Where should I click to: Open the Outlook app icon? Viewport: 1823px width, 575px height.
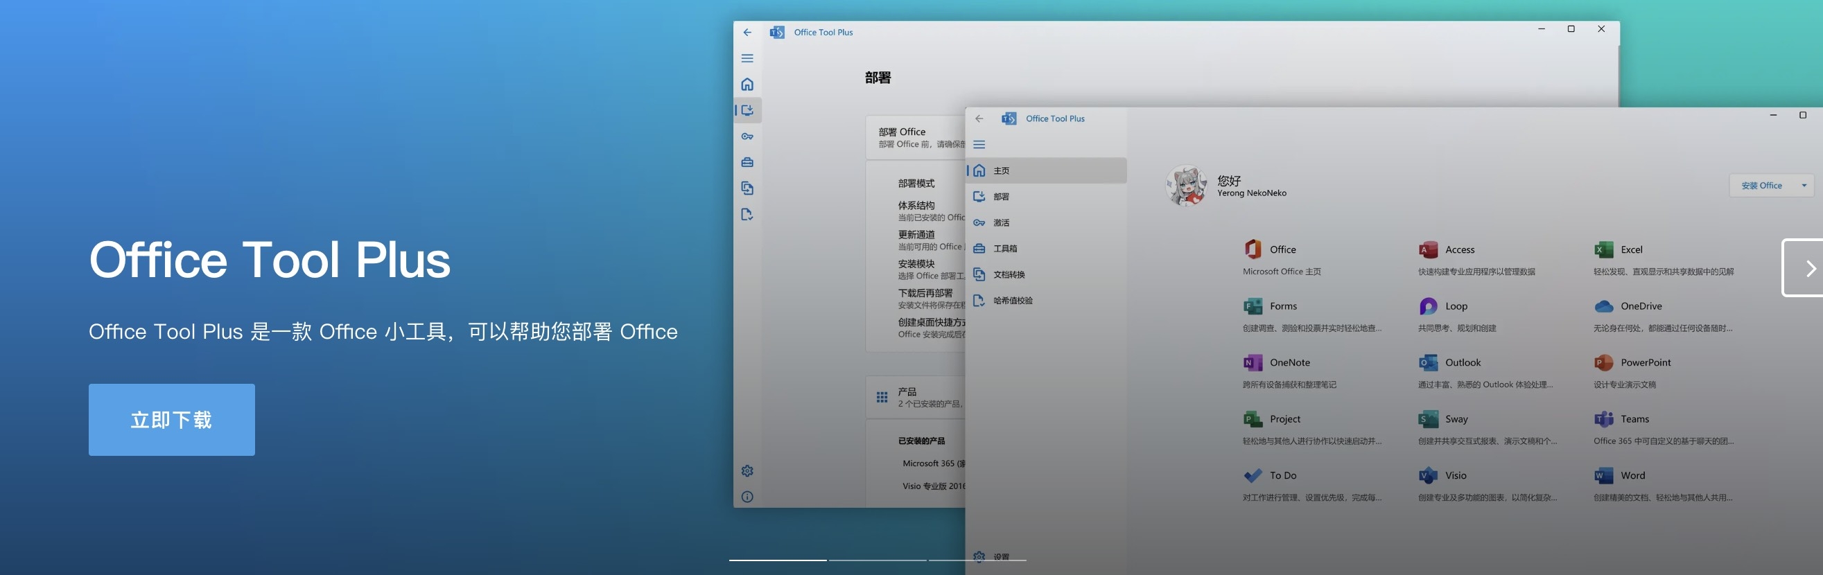pyautogui.click(x=1428, y=362)
